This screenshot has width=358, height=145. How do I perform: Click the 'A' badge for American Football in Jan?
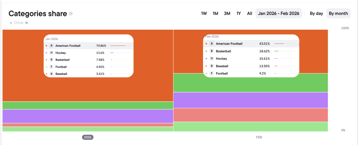[51, 46]
